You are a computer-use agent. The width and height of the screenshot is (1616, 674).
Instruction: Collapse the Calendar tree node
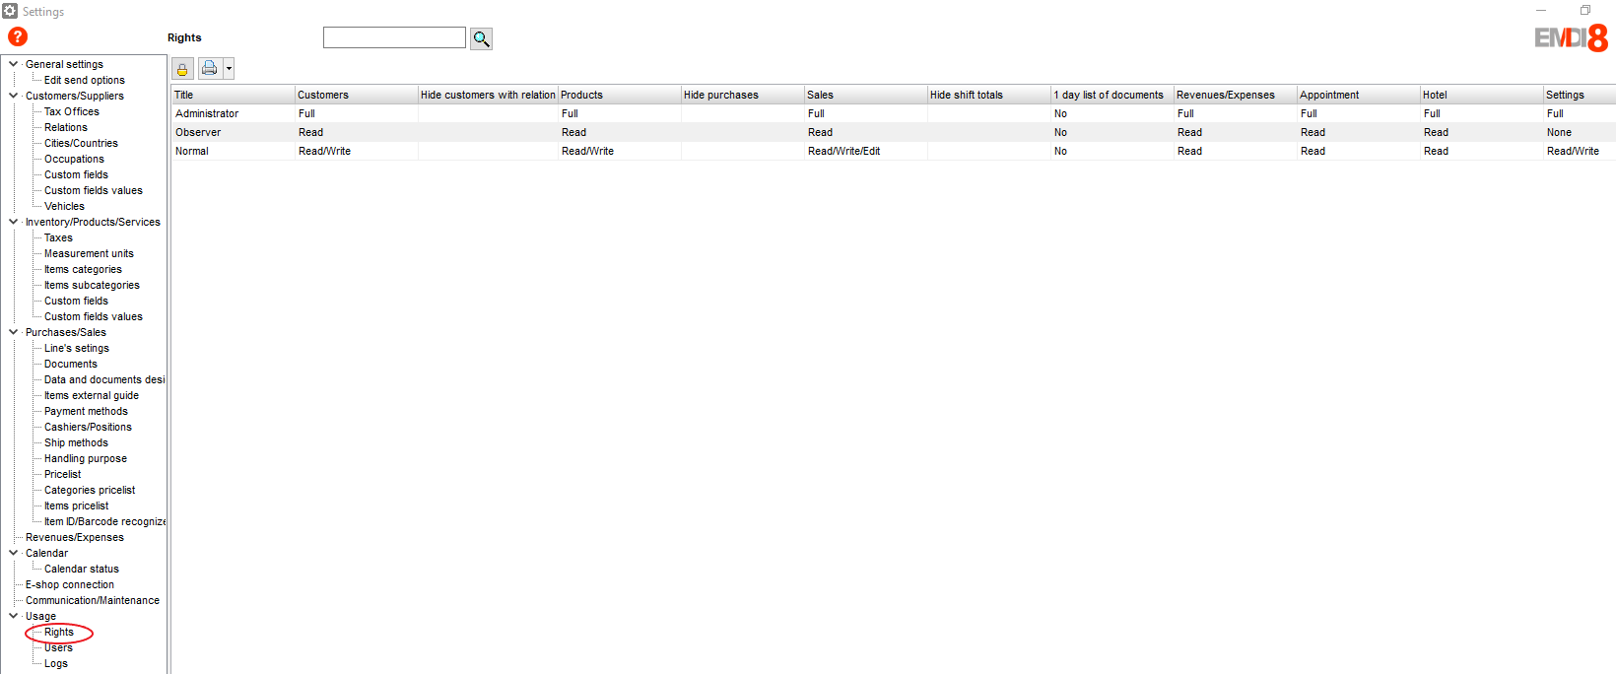pos(13,553)
